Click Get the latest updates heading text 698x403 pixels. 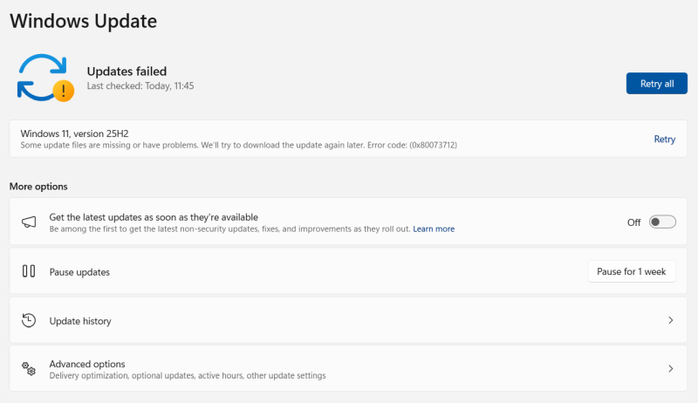(x=154, y=217)
